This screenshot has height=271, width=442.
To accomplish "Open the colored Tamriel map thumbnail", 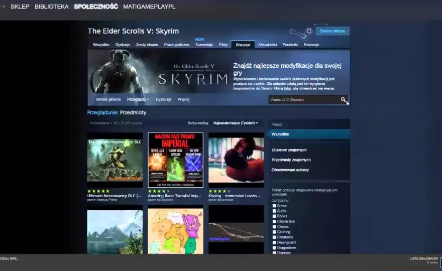I will click(x=175, y=229).
